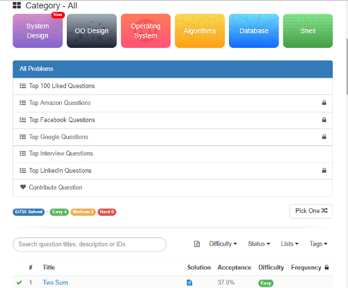Click lock icon on Top LinkedIn Questions
The height and width of the screenshot is (288, 348).
click(x=324, y=170)
